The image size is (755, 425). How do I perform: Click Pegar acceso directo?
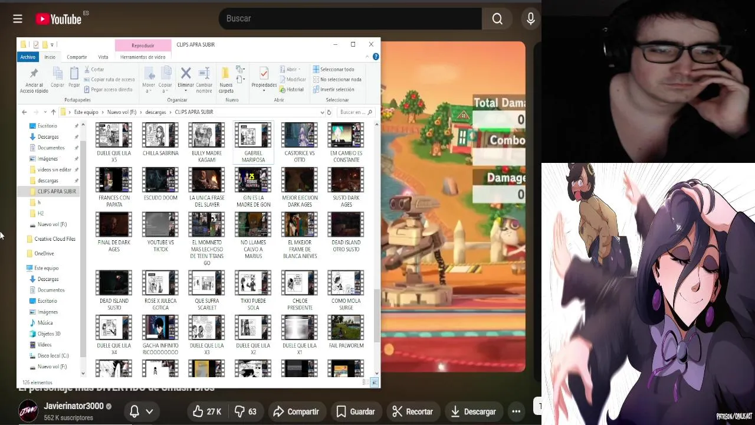tap(109, 89)
